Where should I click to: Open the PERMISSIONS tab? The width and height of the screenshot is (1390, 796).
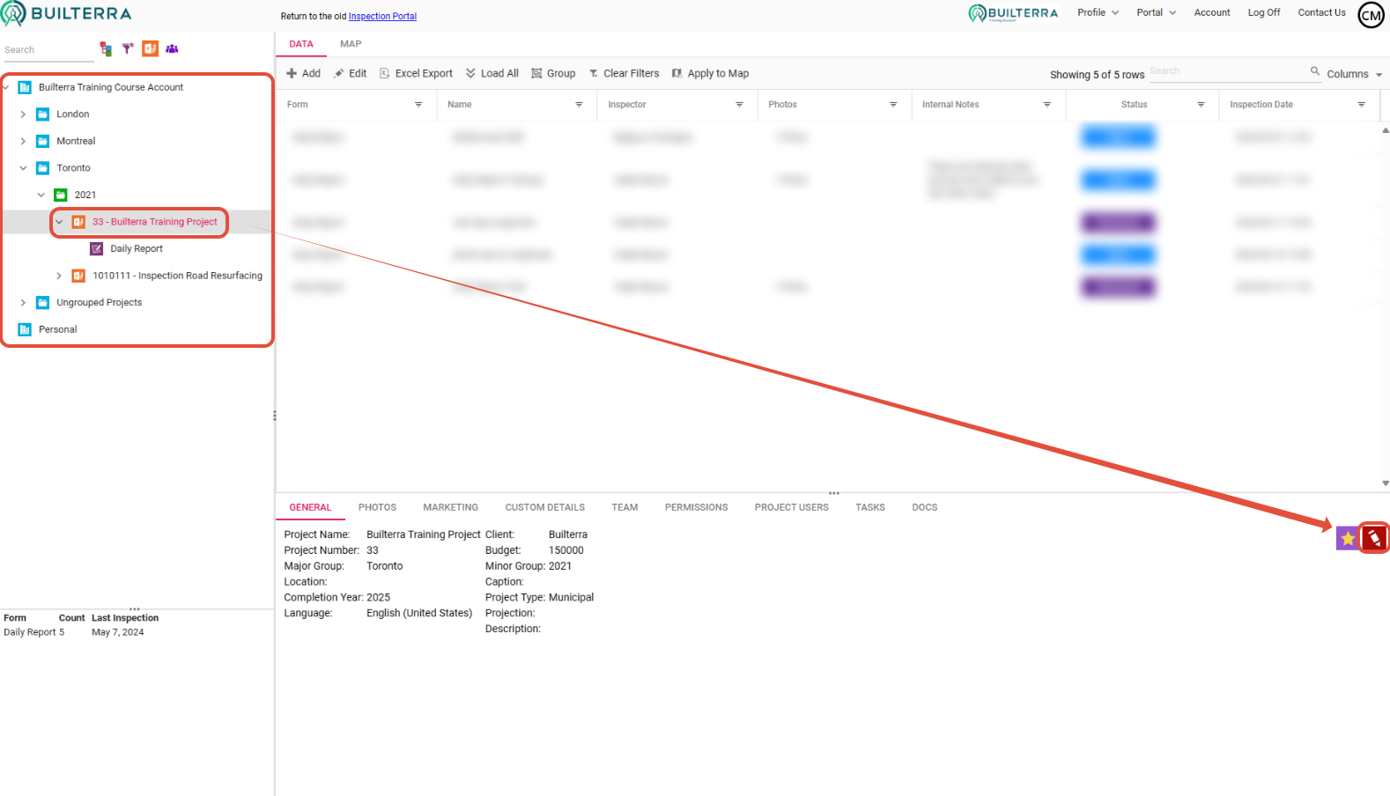coord(696,507)
